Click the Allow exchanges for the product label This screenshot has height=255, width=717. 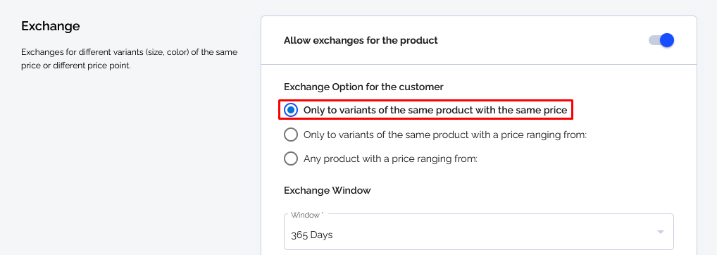[x=361, y=40]
